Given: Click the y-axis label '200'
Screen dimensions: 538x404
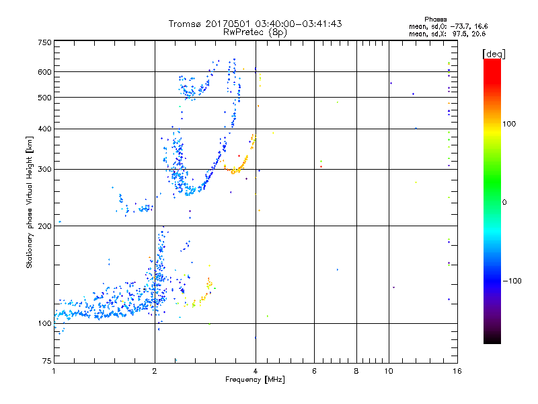Looking at the screenshot, I should click(x=44, y=226).
